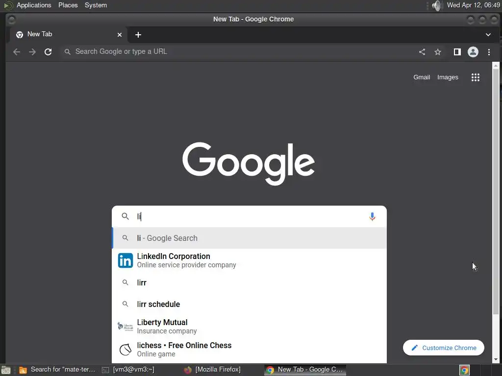Share this page via share icon
Screen dimensions: 502x376
pyautogui.click(x=422, y=52)
